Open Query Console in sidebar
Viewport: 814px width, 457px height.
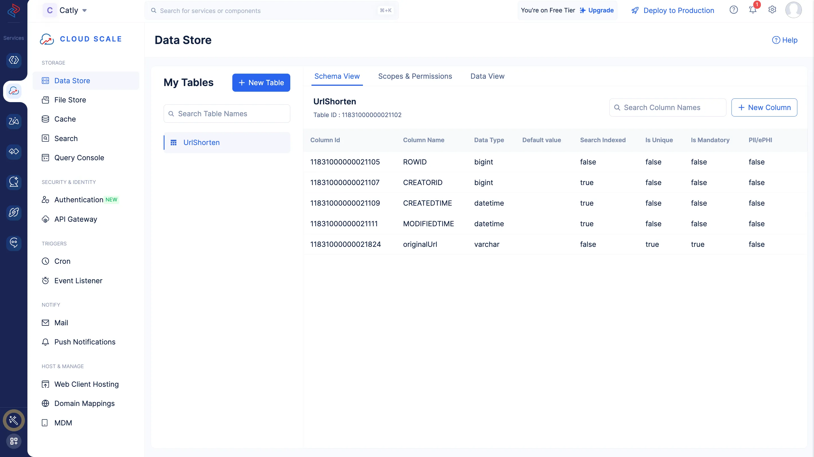pyautogui.click(x=79, y=158)
